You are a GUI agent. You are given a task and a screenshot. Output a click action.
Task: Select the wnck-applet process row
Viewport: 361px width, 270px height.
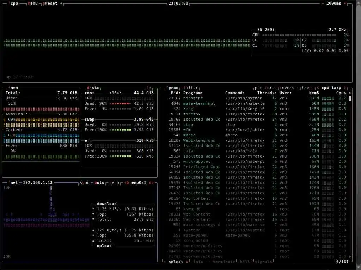tap(255, 162)
